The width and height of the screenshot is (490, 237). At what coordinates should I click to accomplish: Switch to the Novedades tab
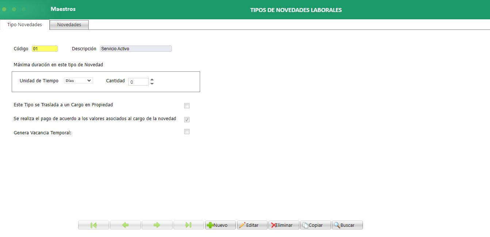(x=69, y=24)
